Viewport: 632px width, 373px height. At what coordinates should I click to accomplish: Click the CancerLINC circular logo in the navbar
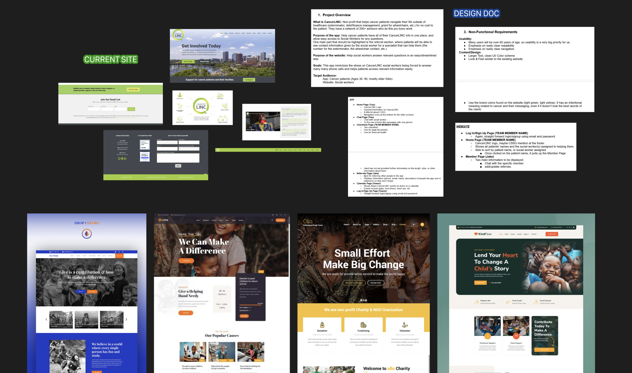tap(178, 34)
